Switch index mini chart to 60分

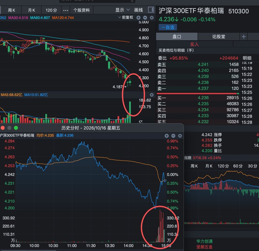pos(238,166)
